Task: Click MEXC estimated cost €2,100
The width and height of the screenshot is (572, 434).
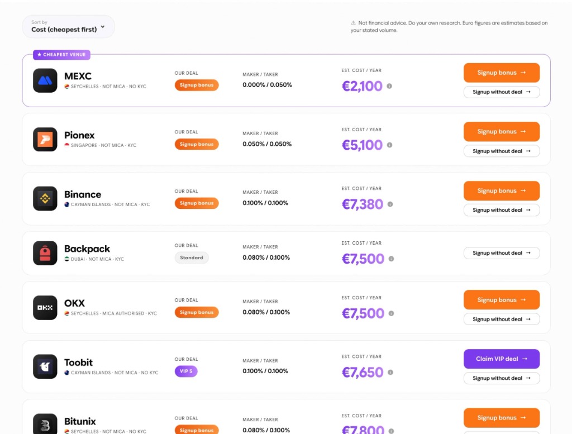Action: (x=362, y=86)
